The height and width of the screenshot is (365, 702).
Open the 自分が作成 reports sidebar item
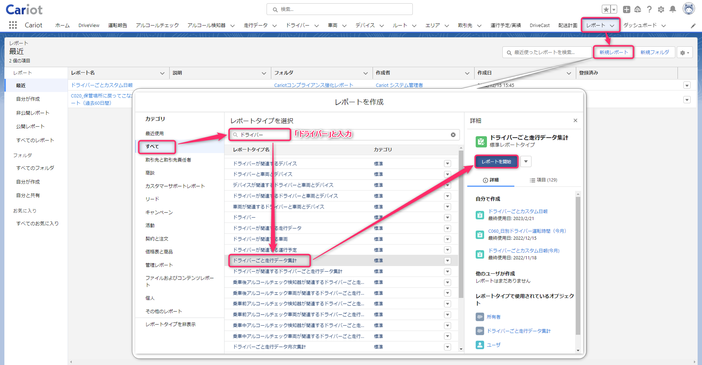(28, 99)
